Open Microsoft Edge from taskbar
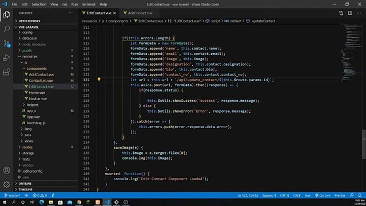 click(42, 202)
